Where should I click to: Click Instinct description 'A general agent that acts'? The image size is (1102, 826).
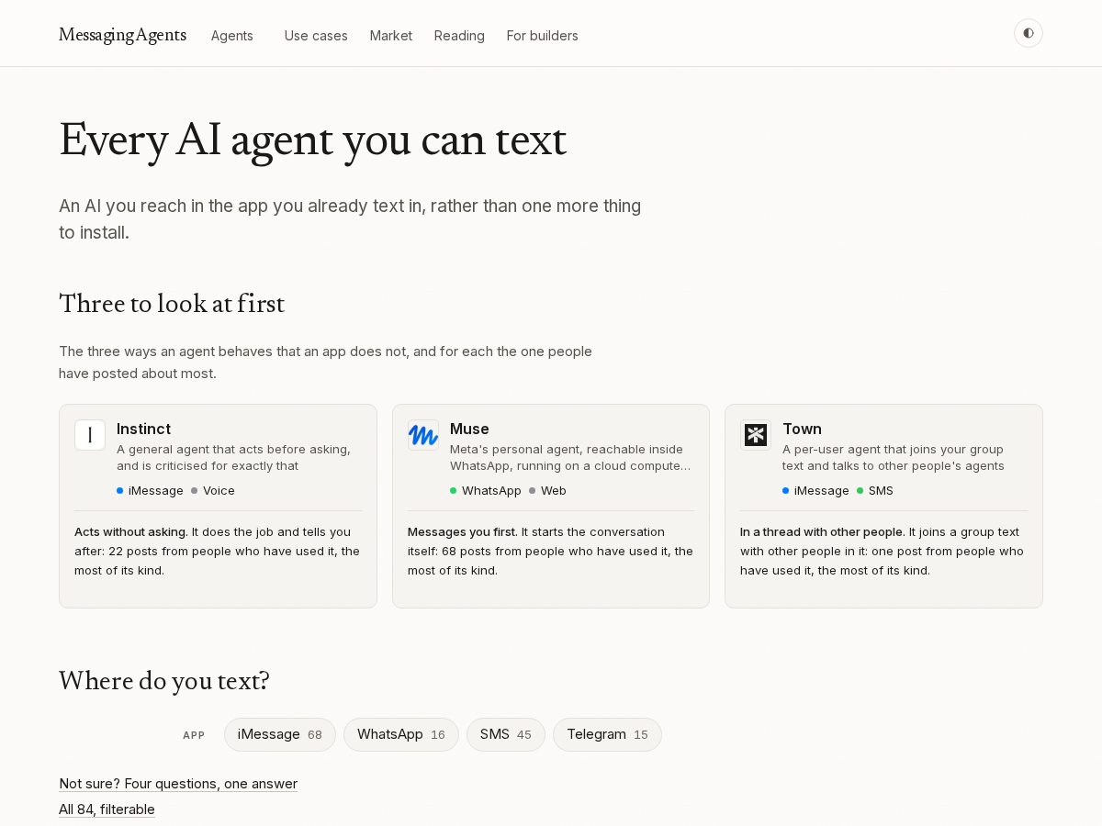(233, 457)
